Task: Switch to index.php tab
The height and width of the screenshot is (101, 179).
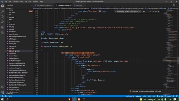Action: pyautogui.click(x=79, y=5)
